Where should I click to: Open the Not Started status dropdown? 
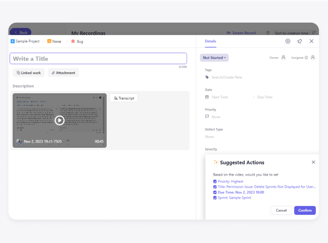214,58
